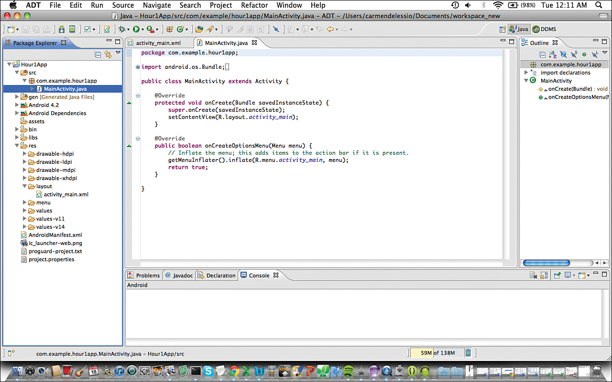The image size is (612, 382).
Task: Close the Outline view tab
Action: (x=555, y=42)
